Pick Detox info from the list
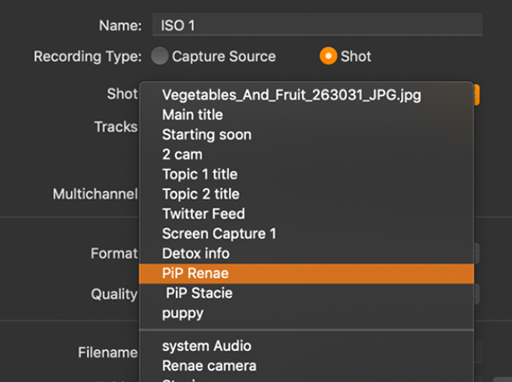Screen dimensions: 512x382 point(307,253)
